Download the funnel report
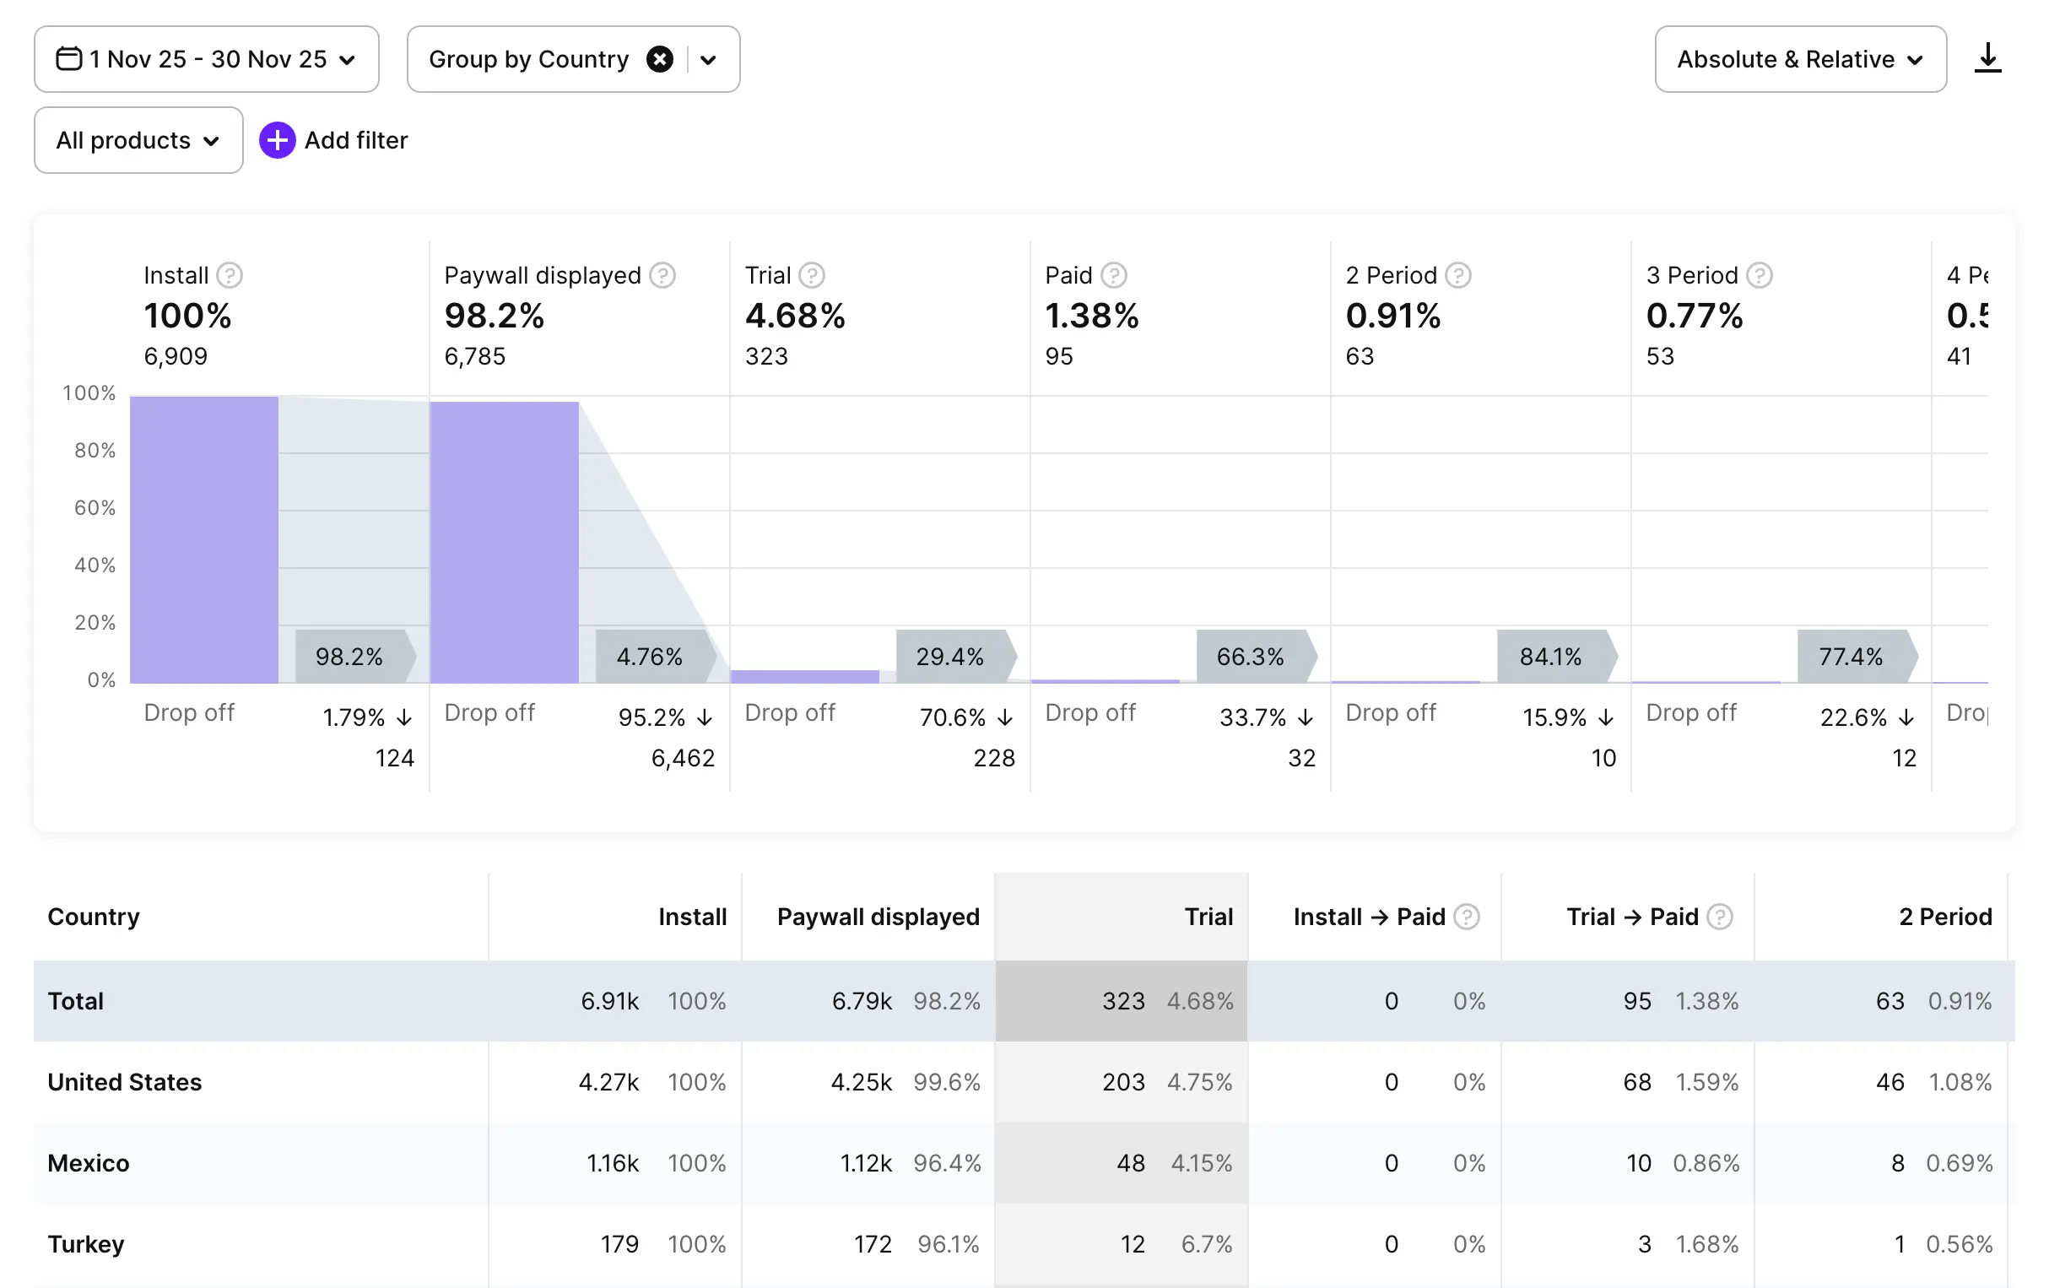 click(1987, 59)
